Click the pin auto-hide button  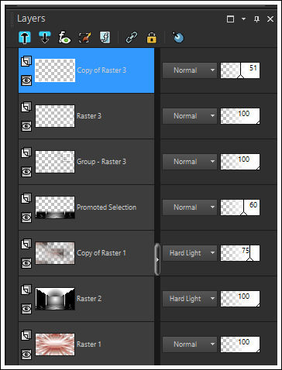(256, 19)
